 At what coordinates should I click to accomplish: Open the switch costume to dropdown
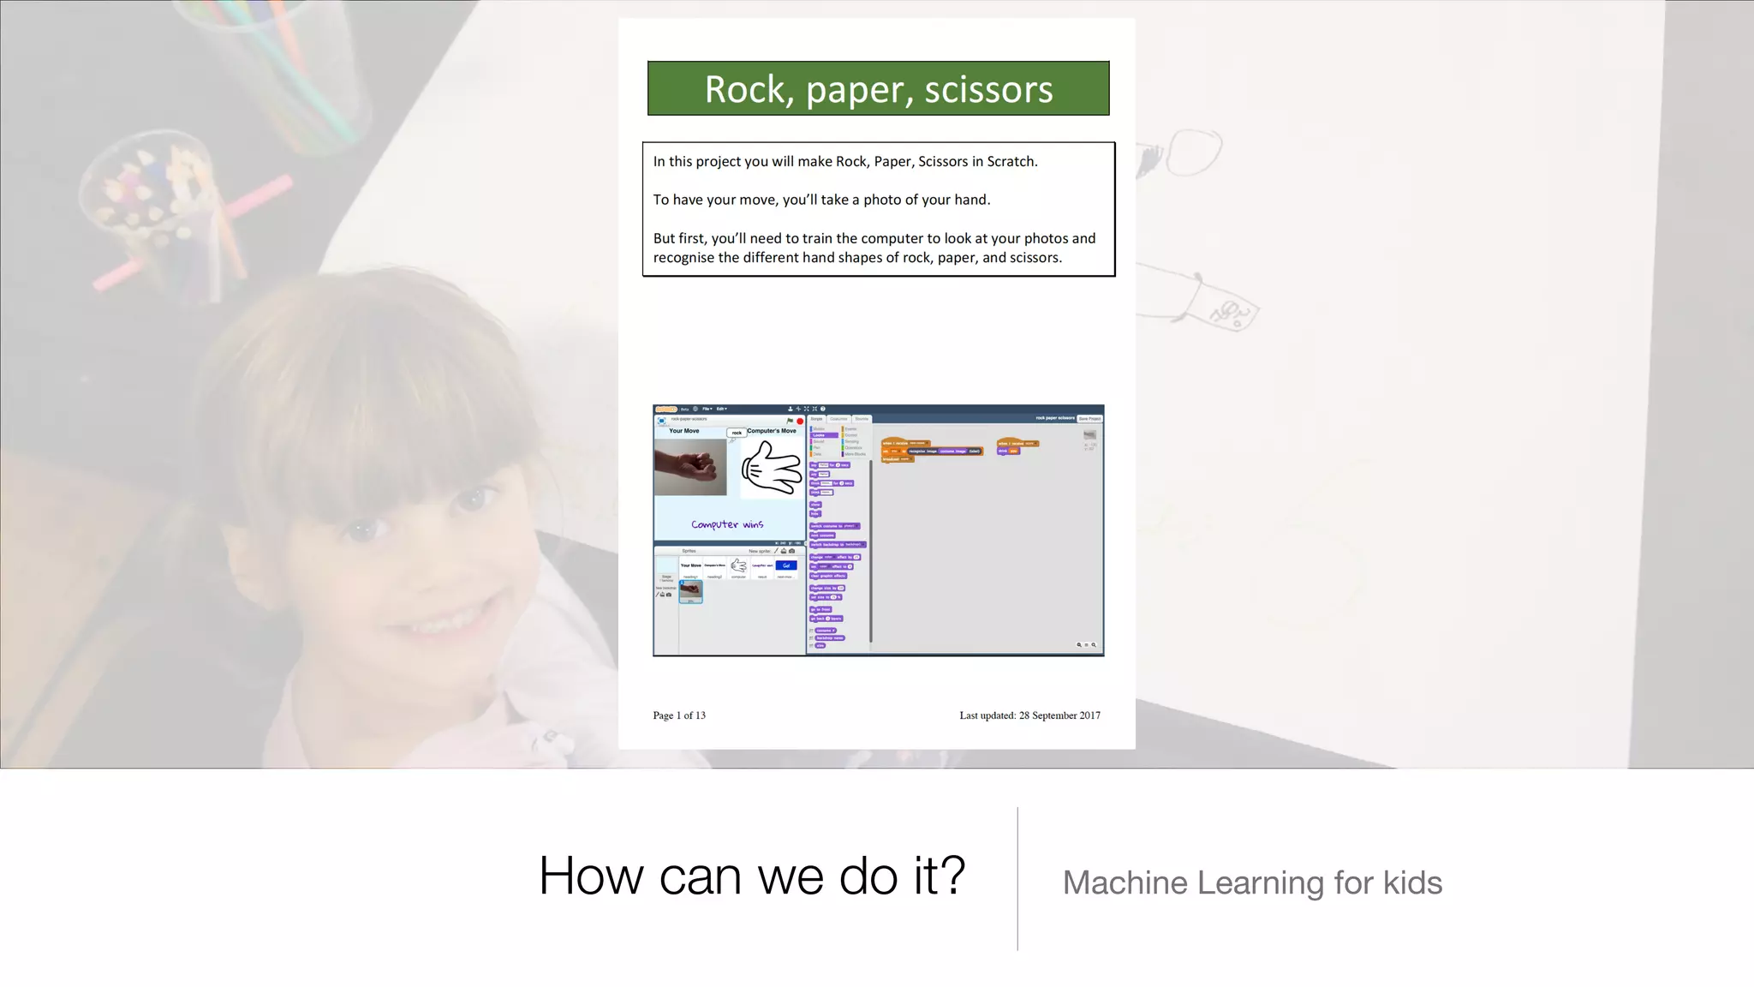click(852, 526)
